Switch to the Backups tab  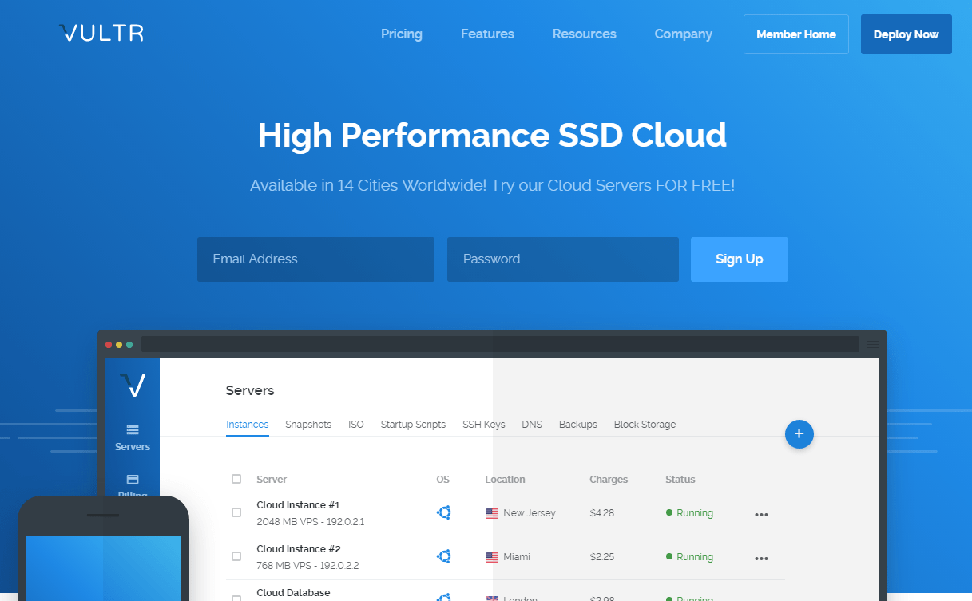tap(578, 425)
